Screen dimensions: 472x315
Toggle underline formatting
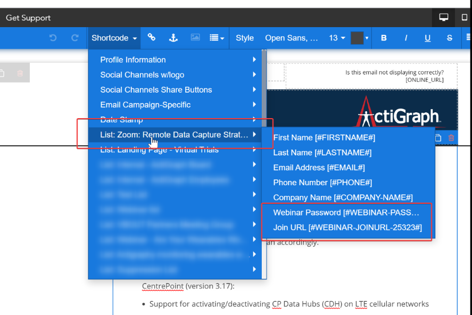point(427,38)
